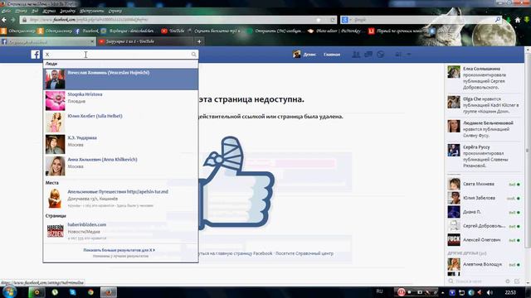Open haberinbizden.com page result
This screenshot has height=298, width=531.
[120, 231]
